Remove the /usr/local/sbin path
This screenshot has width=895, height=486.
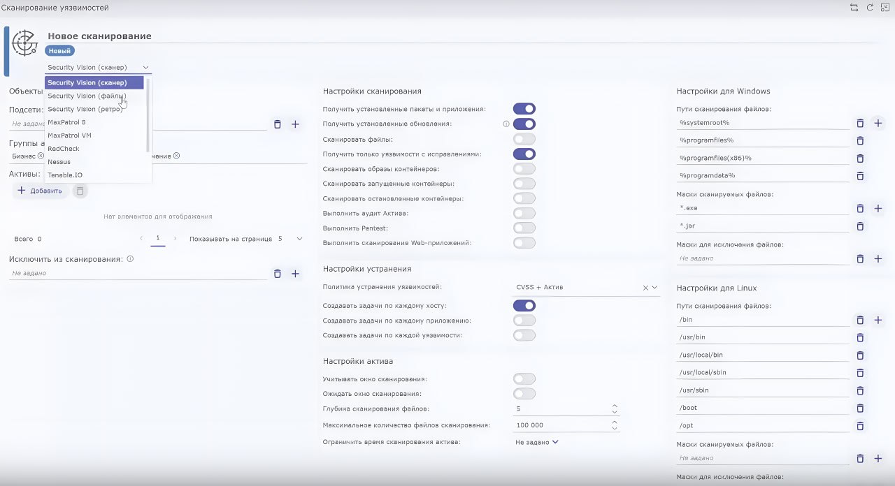860,373
